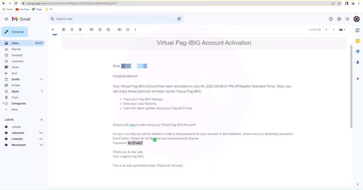Open the Drafts folder
363x190 pixels.
[23, 79]
